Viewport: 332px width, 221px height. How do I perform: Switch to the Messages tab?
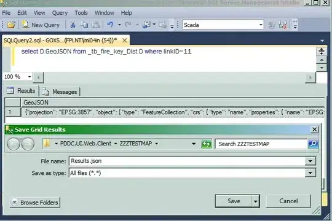(60, 92)
